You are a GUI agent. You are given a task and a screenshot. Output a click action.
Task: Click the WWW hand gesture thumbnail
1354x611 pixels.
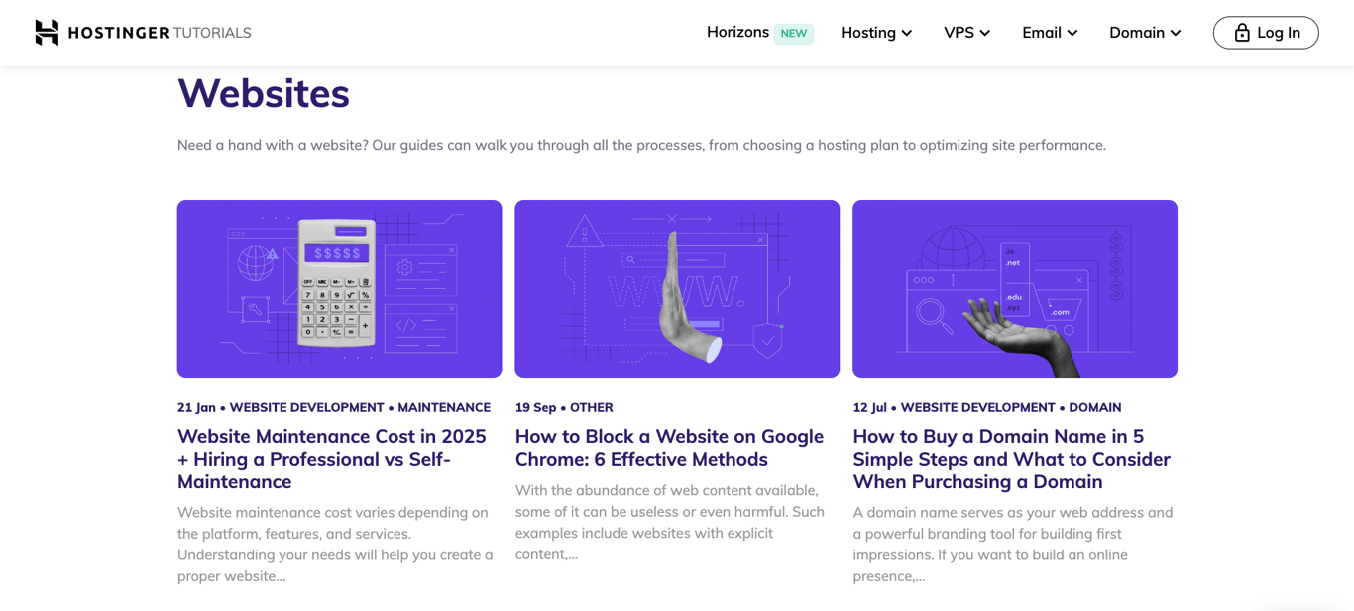coord(677,289)
